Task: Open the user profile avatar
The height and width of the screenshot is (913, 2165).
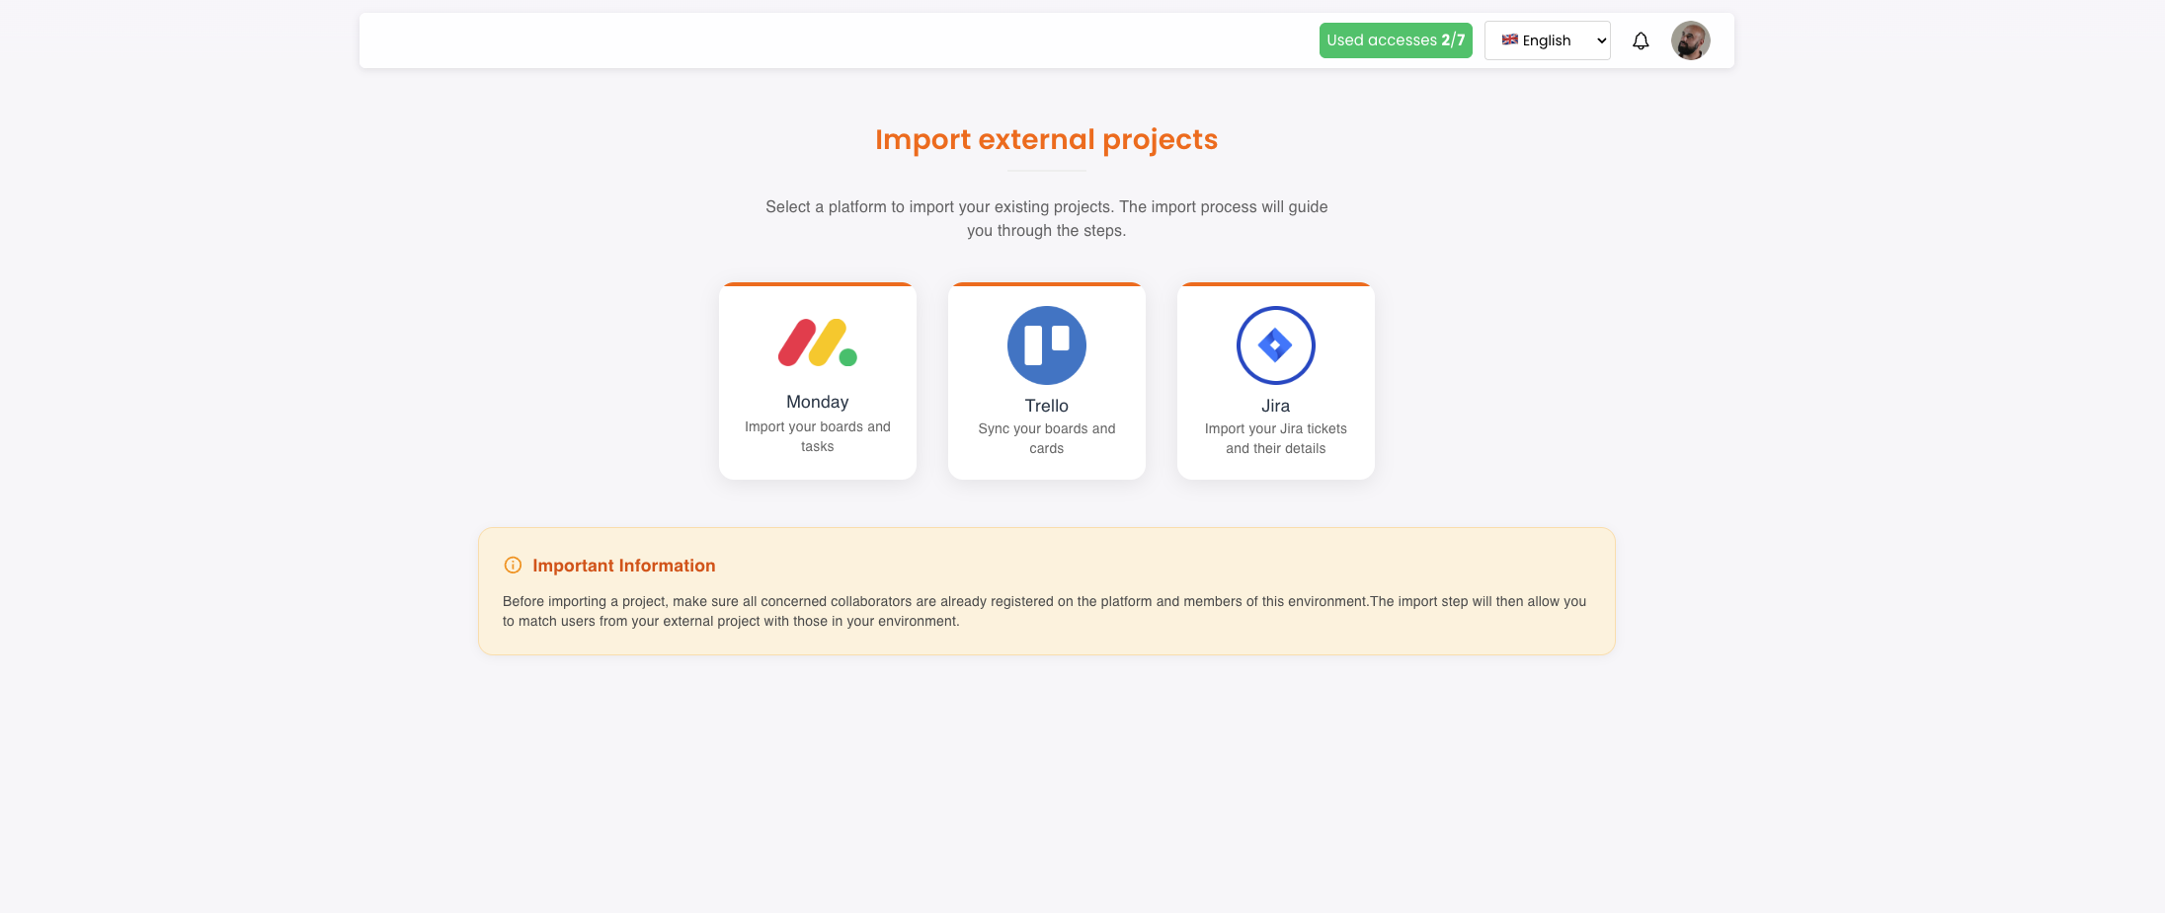Action: click(1690, 40)
